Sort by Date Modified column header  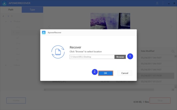click(148, 51)
